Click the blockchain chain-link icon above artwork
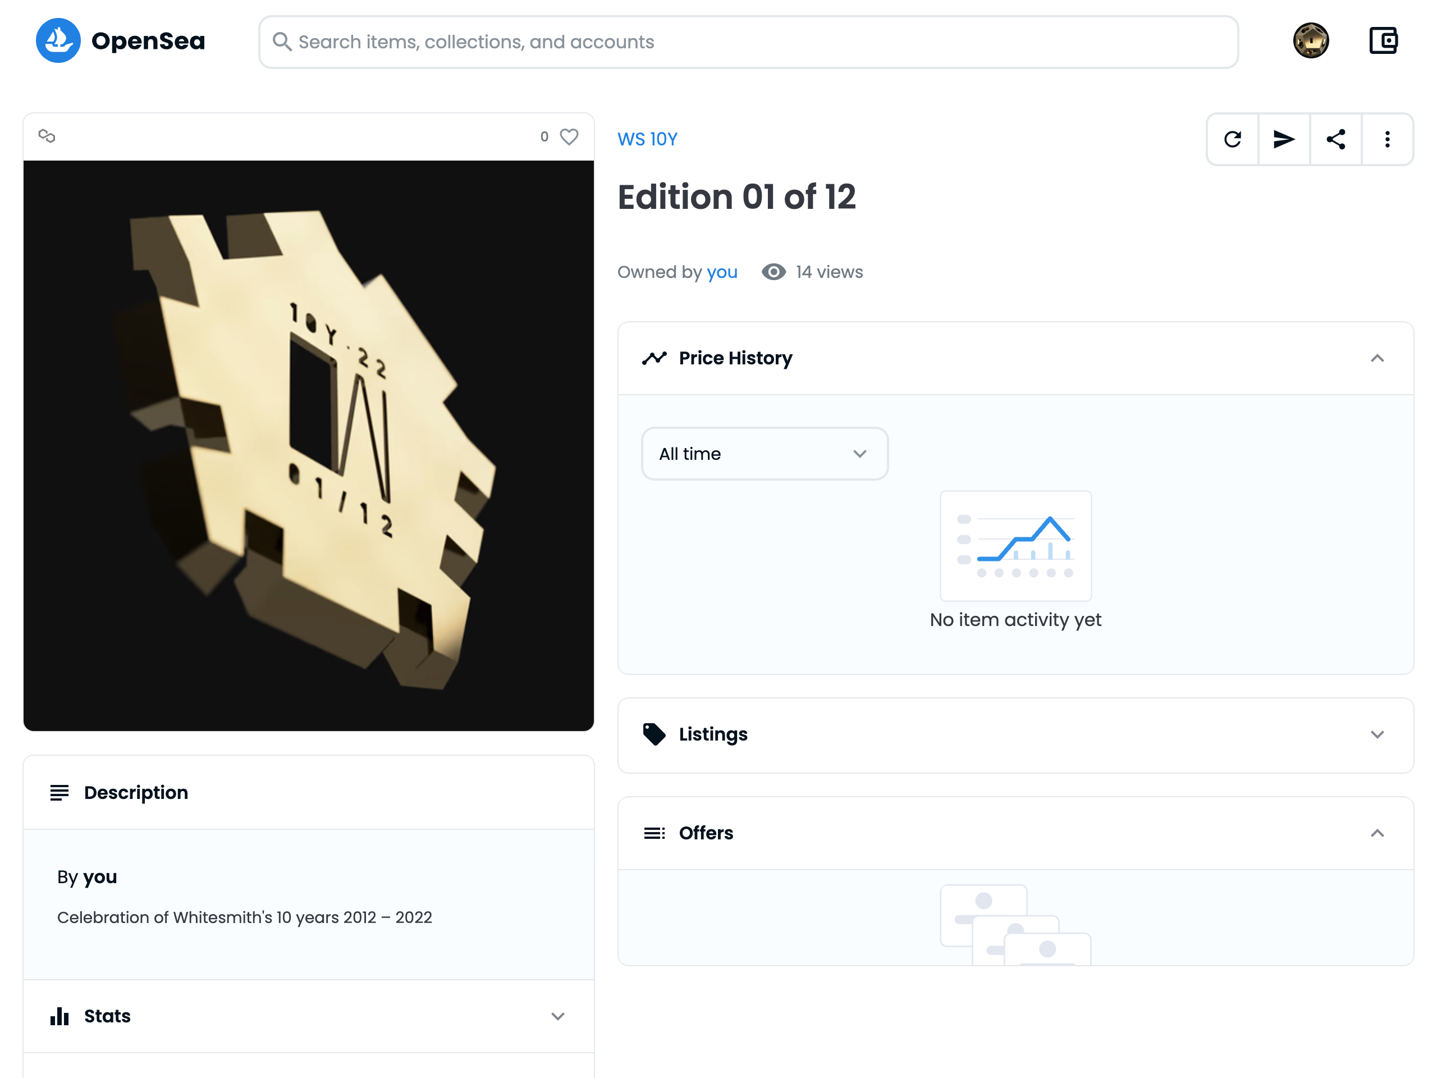This screenshot has height=1078, width=1437. 47,136
